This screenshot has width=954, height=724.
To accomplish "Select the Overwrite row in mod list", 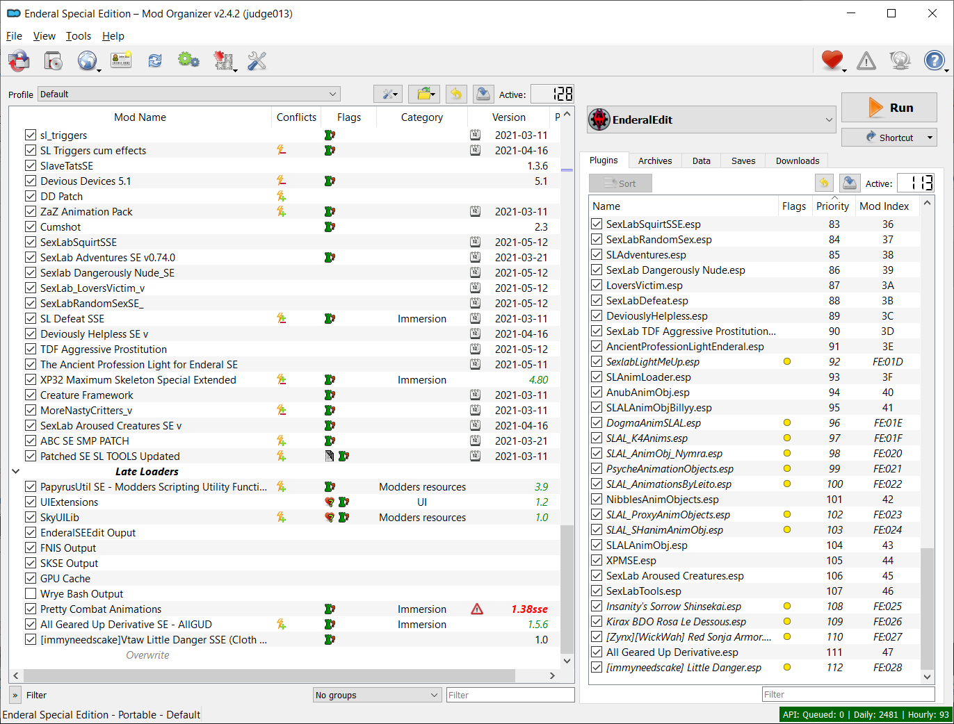I will (x=284, y=655).
